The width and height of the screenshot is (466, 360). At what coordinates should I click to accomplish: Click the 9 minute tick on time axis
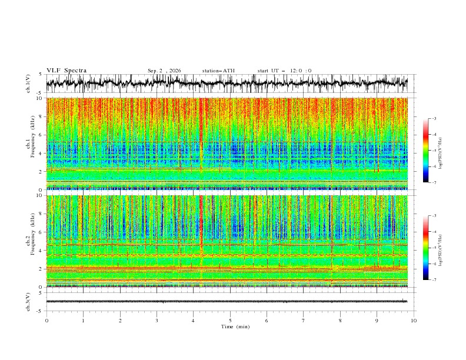point(377,321)
